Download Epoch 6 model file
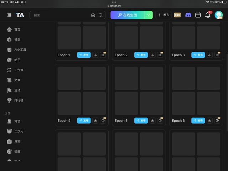This screenshot has height=171, width=228. point(209,120)
